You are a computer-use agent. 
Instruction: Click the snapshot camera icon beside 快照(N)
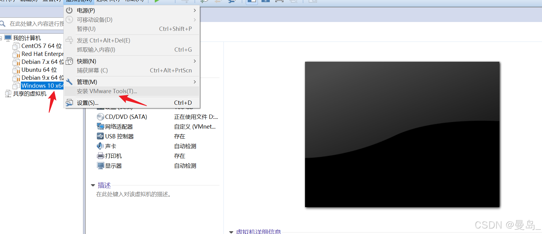[x=70, y=61]
